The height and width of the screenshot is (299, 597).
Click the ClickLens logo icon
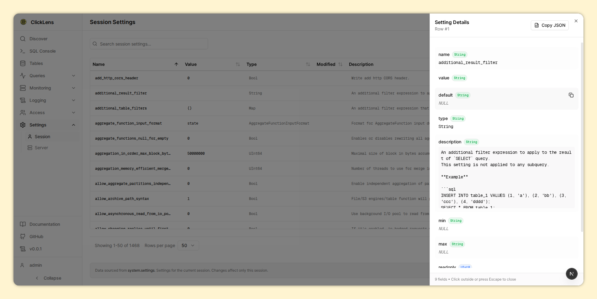click(x=23, y=22)
